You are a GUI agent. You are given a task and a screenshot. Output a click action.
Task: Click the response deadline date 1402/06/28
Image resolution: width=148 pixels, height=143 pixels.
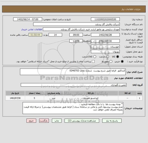tap(105, 35)
